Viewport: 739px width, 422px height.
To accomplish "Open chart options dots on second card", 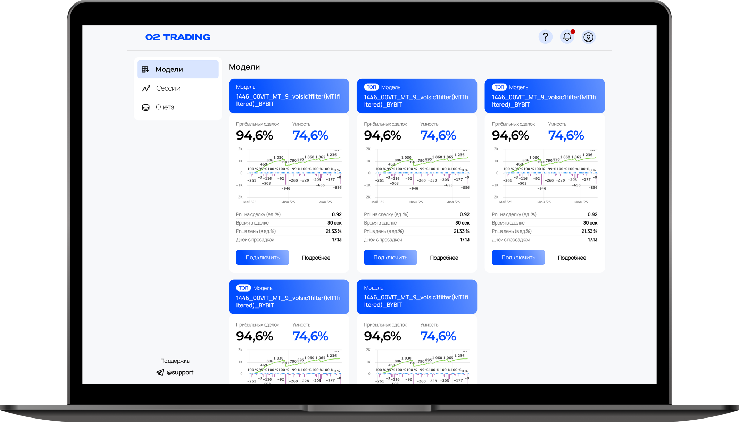I will tap(465, 151).
